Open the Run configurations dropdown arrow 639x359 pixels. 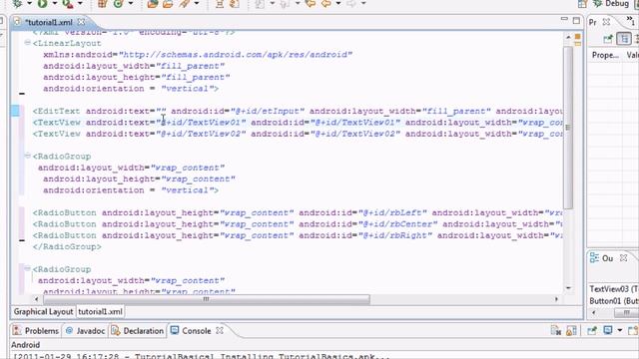pyautogui.click(x=54, y=4)
